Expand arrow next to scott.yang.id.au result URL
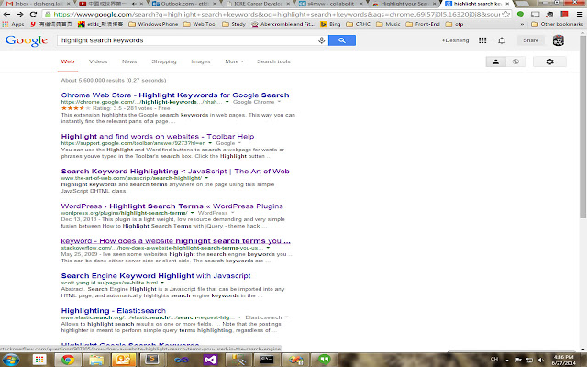 tap(162, 283)
